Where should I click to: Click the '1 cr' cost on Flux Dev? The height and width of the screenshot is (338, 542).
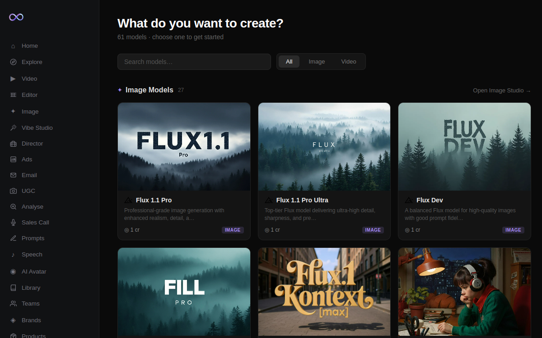tap(412, 230)
